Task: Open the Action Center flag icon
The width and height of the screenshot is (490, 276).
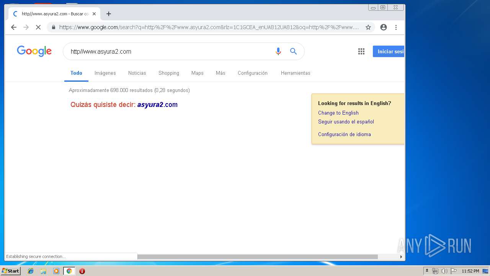Action: pos(454,271)
